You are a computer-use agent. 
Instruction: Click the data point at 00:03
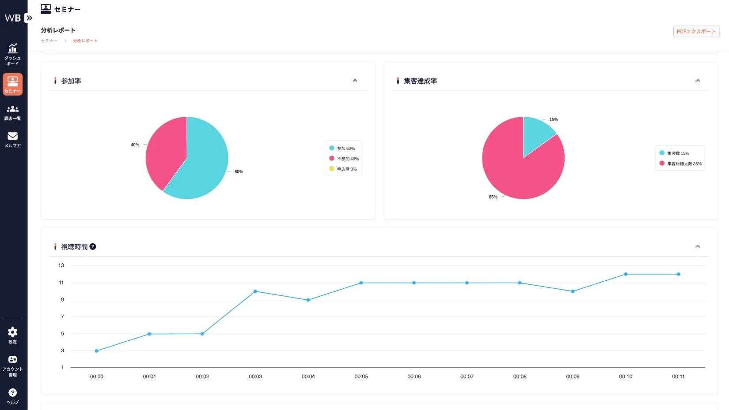(255, 291)
